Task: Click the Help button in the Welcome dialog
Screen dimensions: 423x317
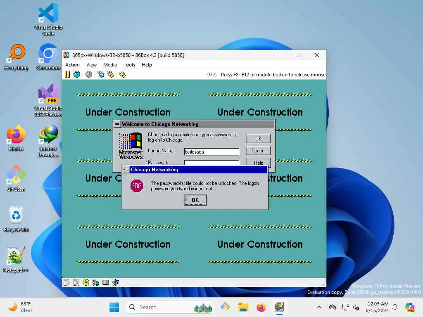Action: tap(259, 162)
